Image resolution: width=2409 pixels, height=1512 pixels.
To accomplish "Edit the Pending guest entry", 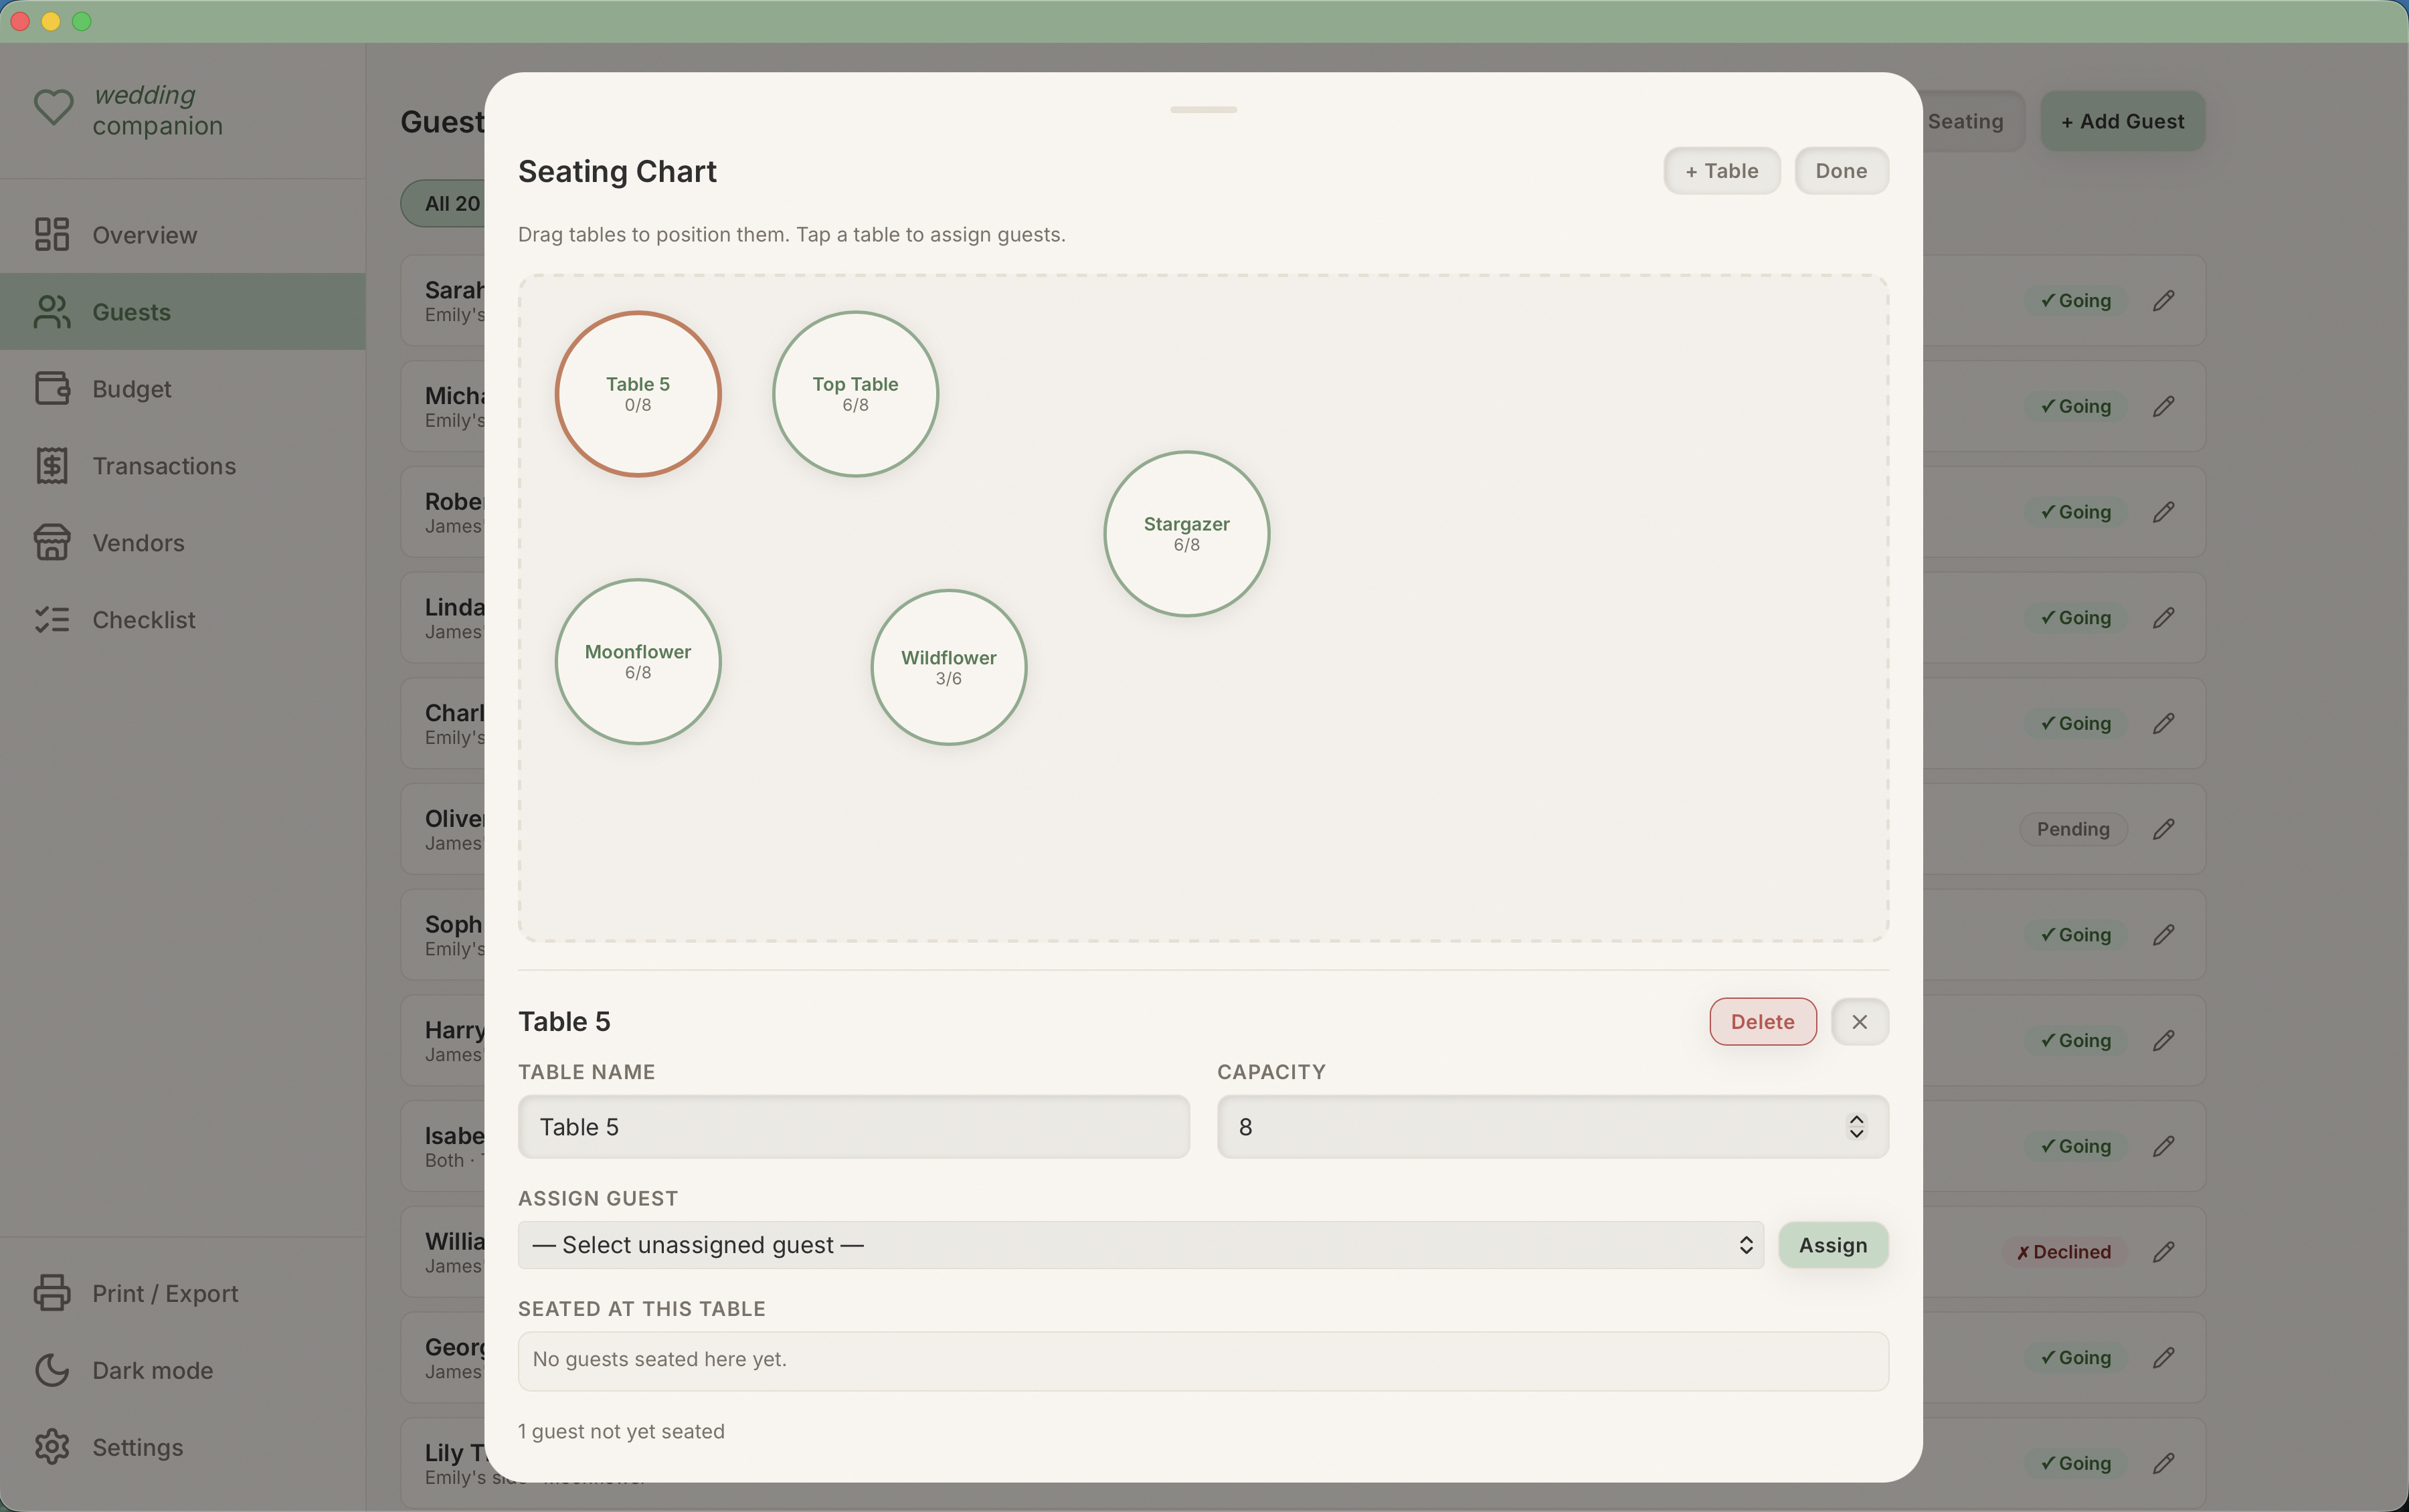I will point(2163,828).
